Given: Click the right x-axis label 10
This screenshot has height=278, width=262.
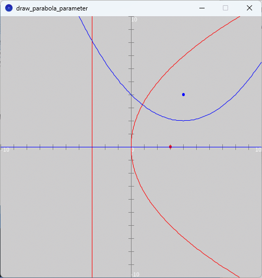Looking at the screenshot, I should pyautogui.click(x=258, y=150).
